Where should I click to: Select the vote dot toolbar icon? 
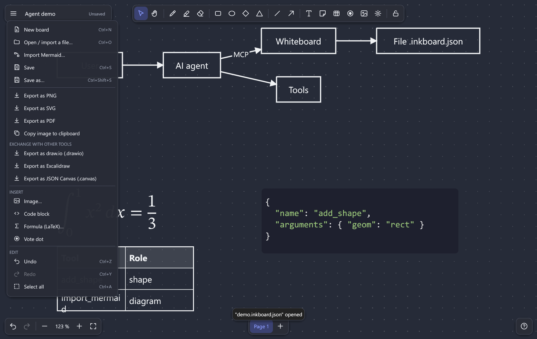[x=350, y=14]
